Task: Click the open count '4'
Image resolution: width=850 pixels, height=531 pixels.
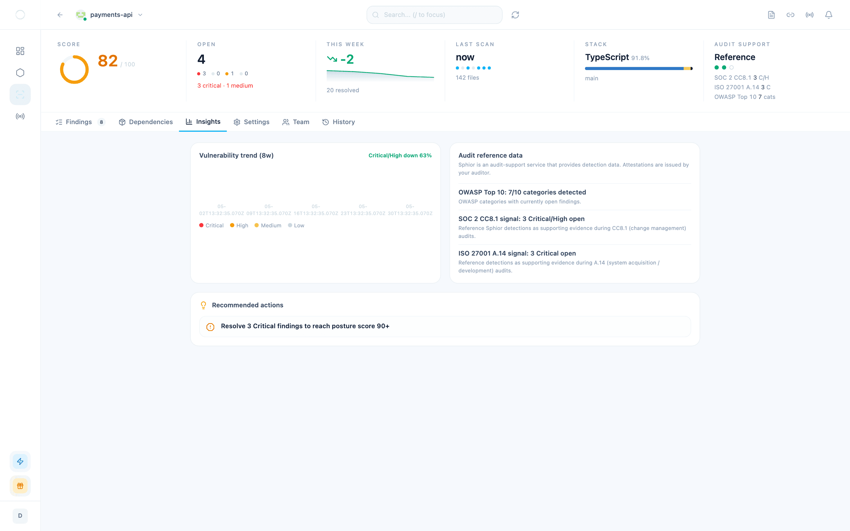Action: (x=201, y=59)
